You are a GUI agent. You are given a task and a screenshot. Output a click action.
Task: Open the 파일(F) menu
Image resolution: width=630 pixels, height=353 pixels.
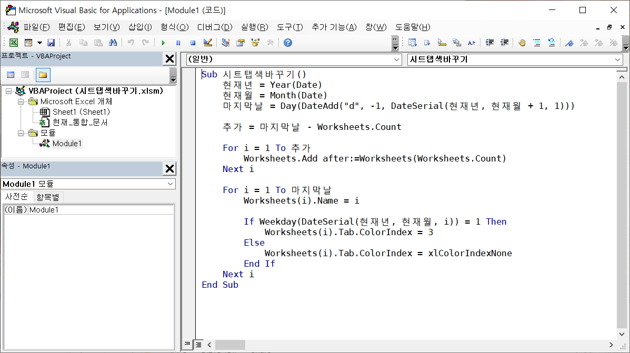pos(36,27)
